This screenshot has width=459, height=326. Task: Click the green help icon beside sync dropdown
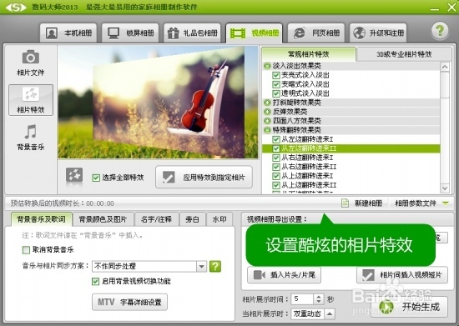[x=215, y=266]
